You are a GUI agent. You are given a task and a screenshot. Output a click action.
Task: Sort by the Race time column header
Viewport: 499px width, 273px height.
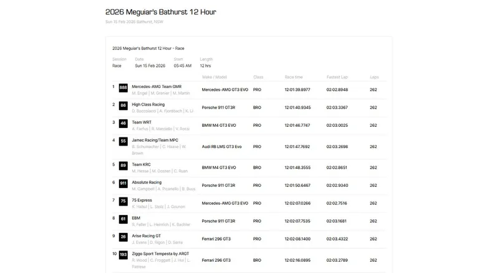294,77
